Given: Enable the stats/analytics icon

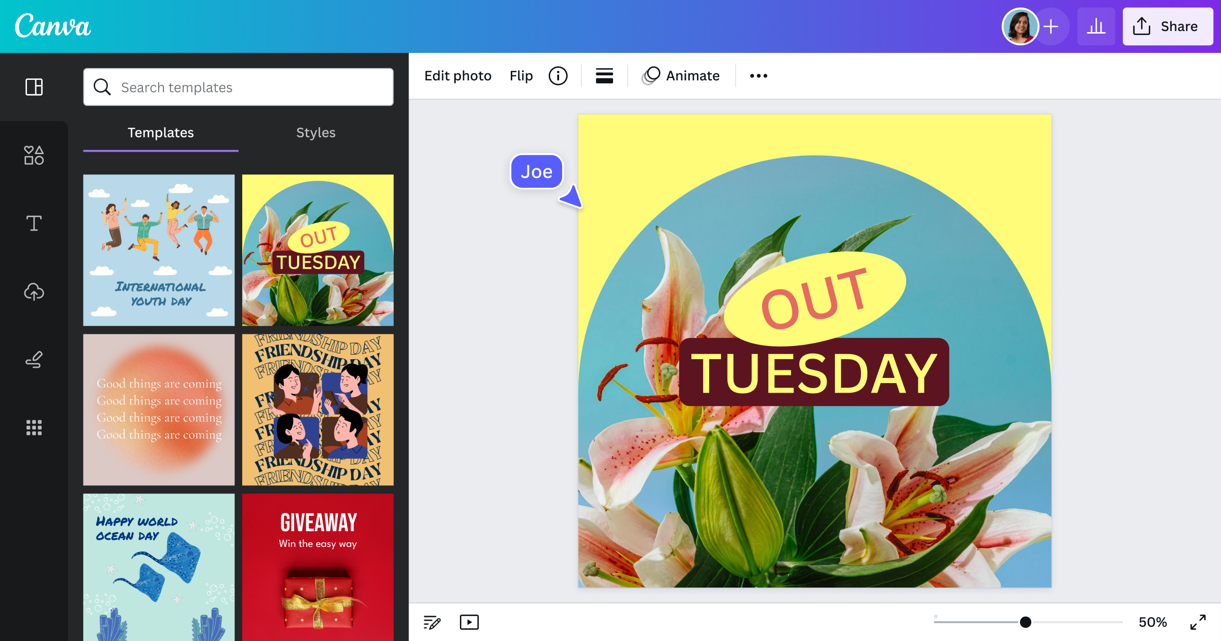Looking at the screenshot, I should click(x=1096, y=26).
